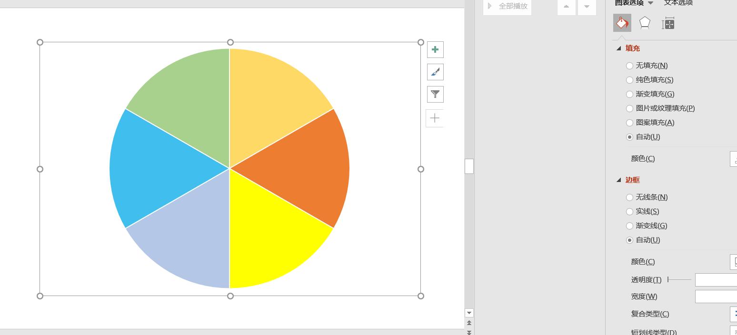Viewport: 737px width, 335px height.
Task: Open 图表选项 dropdown arrow
Action: coord(650,3)
